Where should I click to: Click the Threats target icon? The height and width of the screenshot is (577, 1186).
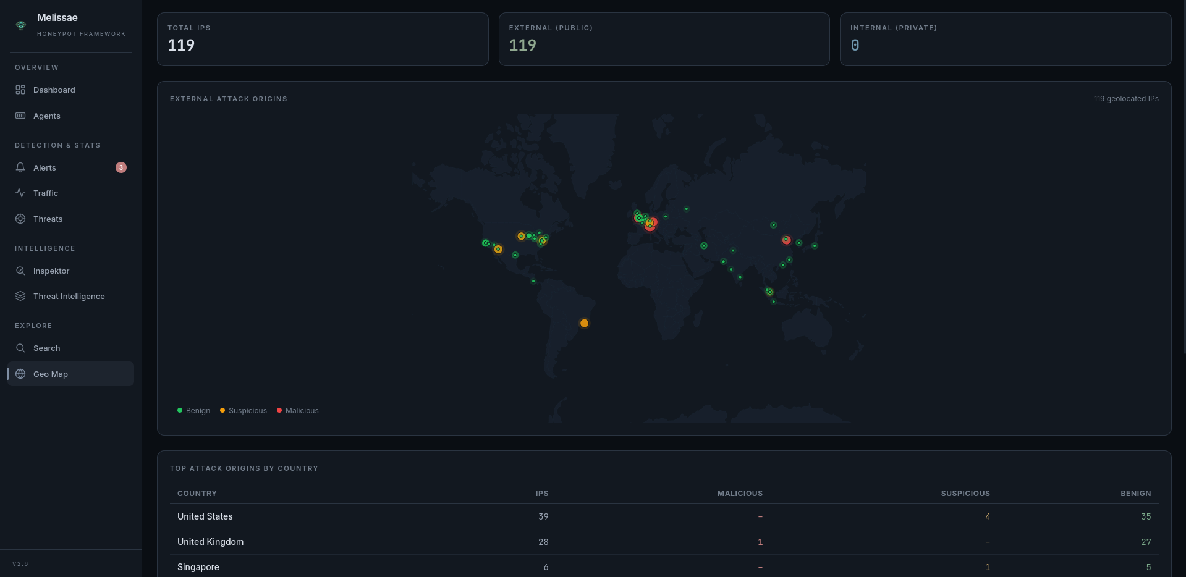point(20,219)
